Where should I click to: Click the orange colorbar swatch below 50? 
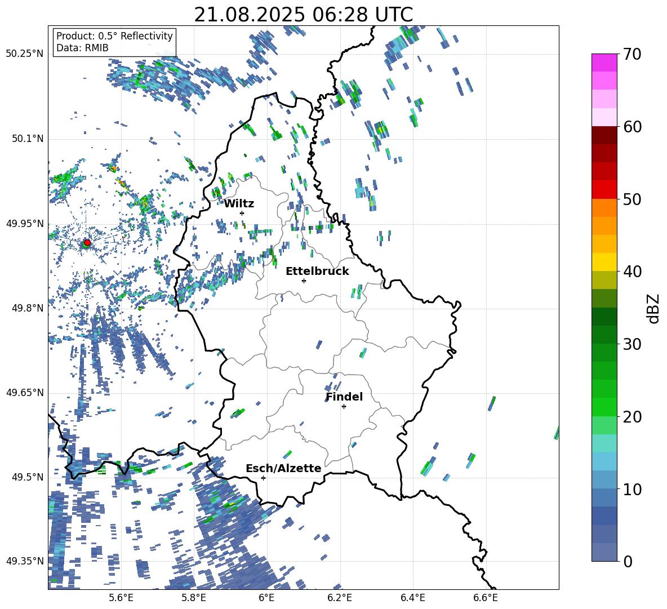(x=604, y=208)
